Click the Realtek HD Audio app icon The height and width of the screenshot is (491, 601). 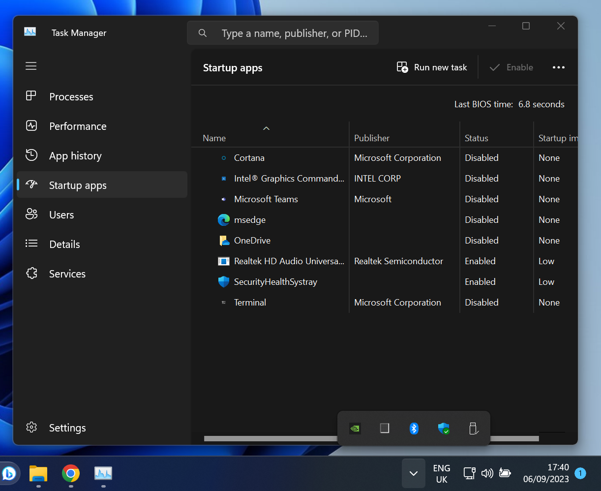(x=224, y=261)
